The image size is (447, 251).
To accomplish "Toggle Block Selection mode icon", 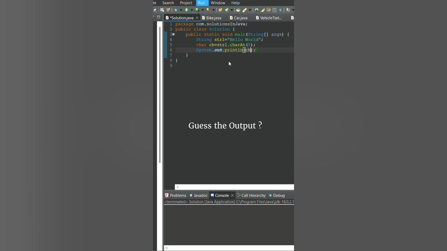I will (x=274, y=10).
